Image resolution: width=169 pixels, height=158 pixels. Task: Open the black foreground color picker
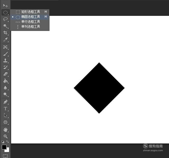(x=4, y=147)
